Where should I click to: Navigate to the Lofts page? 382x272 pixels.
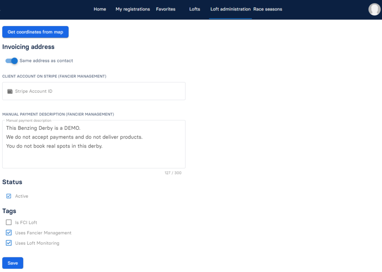pyautogui.click(x=194, y=9)
